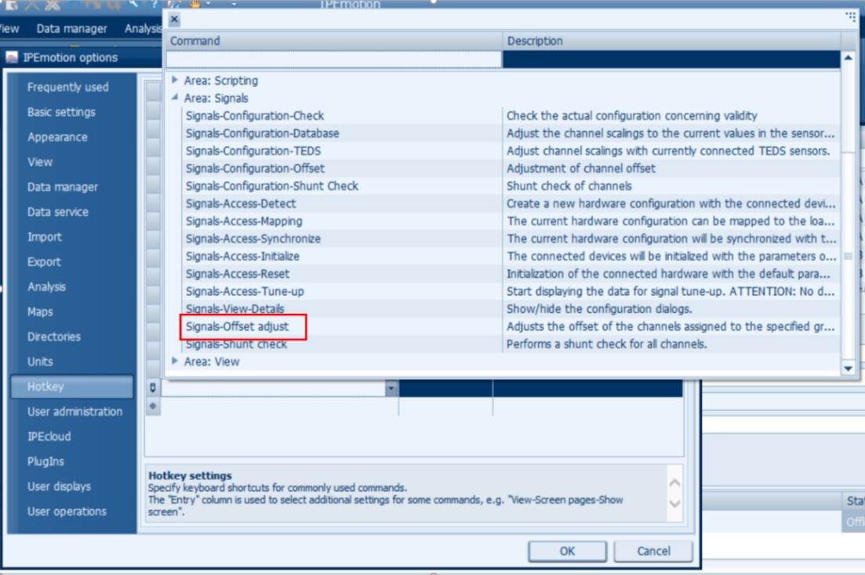Click the Cancel button
Screen dimensions: 865x575
click(x=654, y=551)
